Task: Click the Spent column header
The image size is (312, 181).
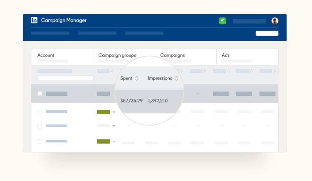Action: click(x=126, y=78)
